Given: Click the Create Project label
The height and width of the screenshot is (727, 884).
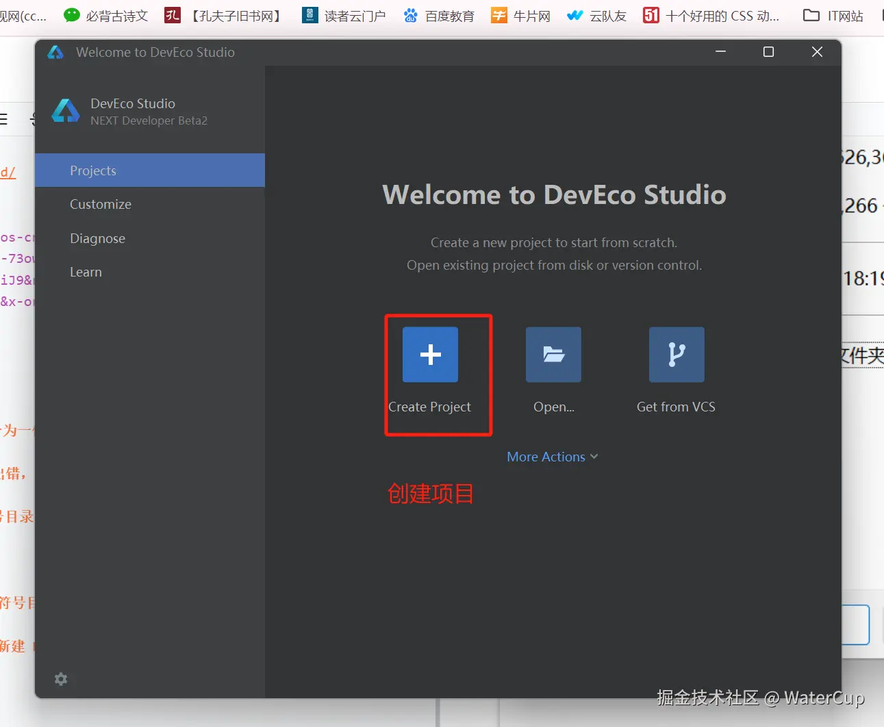Looking at the screenshot, I should pyautogui.click(x=430, y=407).
